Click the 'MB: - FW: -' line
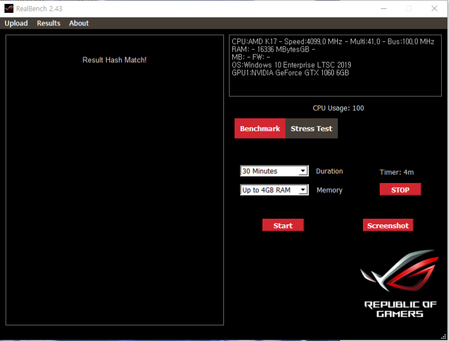Screen dimensions: 449x341 pyautogui.click(x=251, y=57)
